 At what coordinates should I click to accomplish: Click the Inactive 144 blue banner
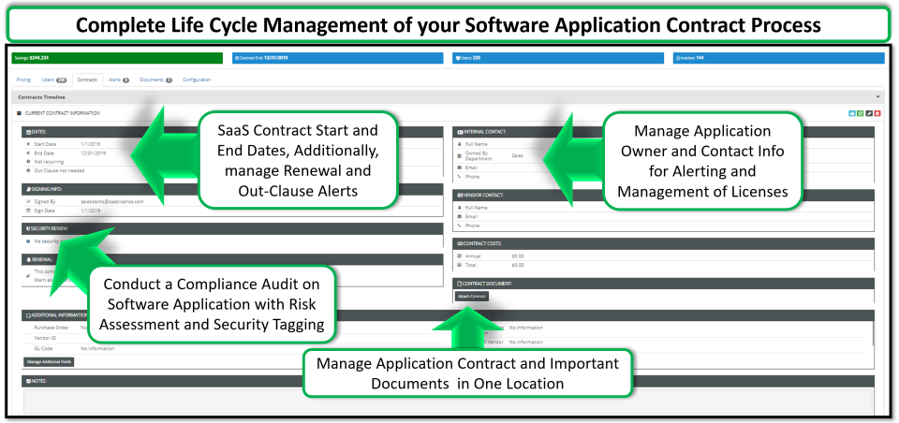(778, 58)
